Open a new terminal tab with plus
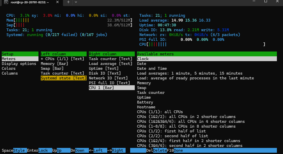This screenshot has width=283, height=154. [68, 2]
